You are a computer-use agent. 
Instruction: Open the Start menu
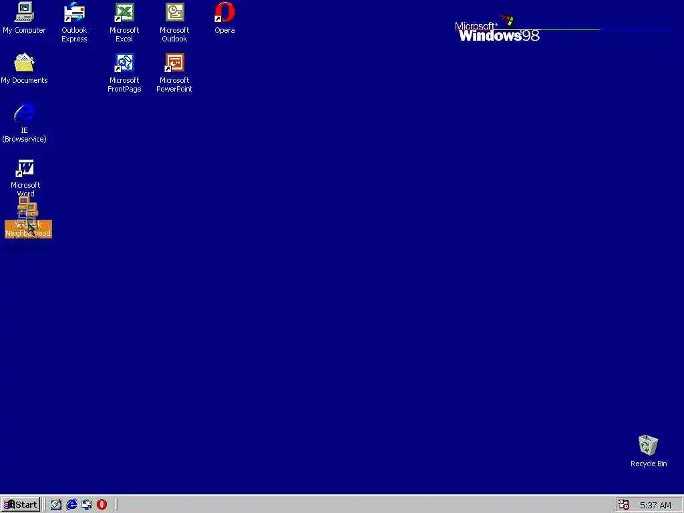[x=21, y=505]
